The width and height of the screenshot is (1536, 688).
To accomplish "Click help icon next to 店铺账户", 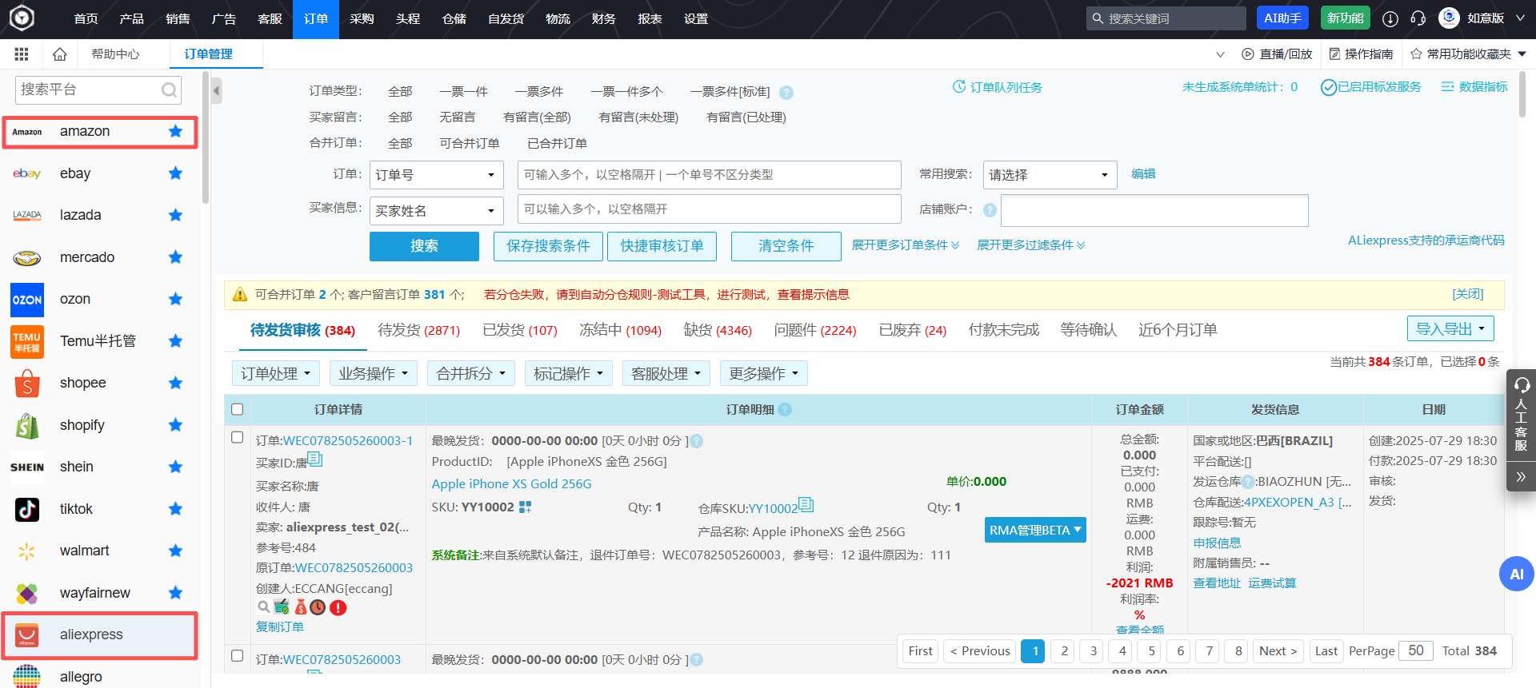I will [x=990, y=210].
